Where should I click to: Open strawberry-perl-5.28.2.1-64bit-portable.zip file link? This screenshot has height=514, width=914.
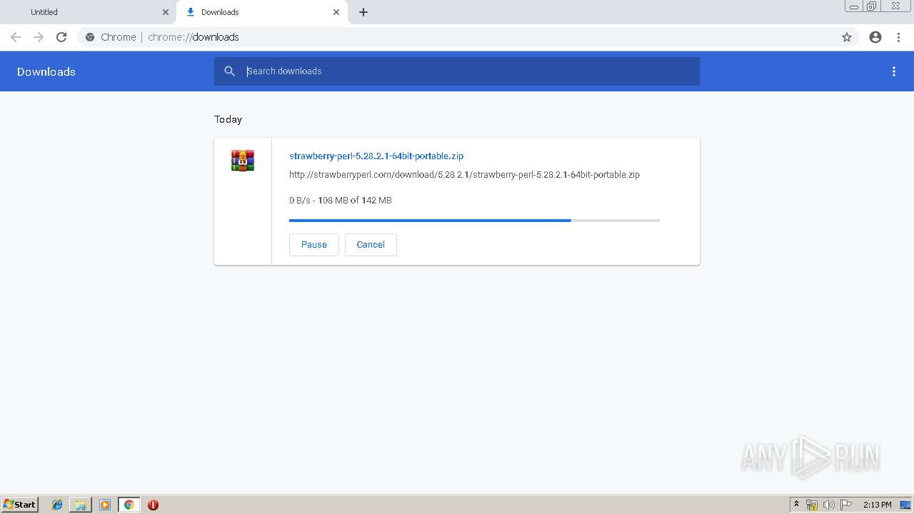coord(376,156)
